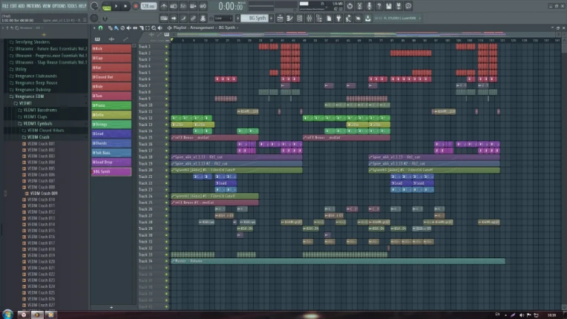This screenshot has height=319, width=567.
Task: Open the Mixer toolbar icon
Action: point(309,18)
